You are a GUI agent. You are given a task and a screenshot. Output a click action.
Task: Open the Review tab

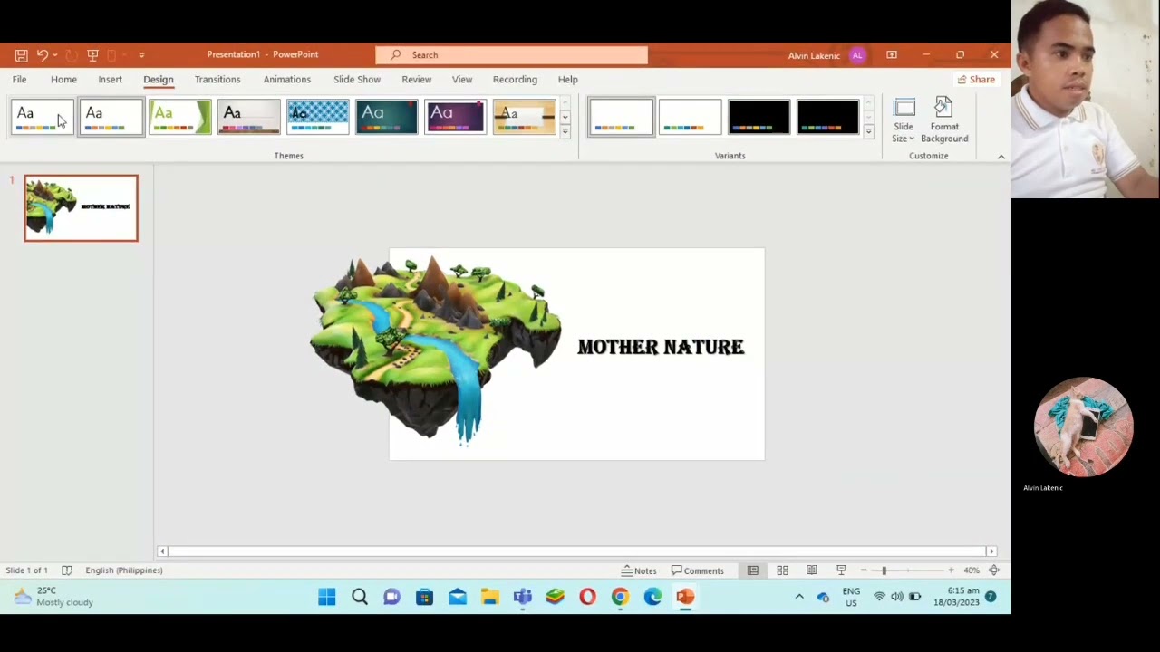tap(417, 80)
